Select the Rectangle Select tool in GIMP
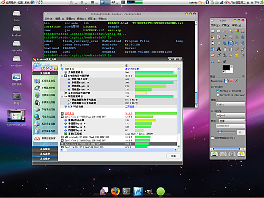 213,31
